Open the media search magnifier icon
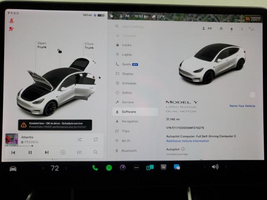 (x=96, y=152)
